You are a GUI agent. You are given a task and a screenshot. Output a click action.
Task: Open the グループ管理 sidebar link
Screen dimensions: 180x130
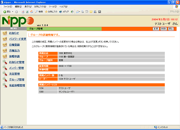(x=17, y=80)
